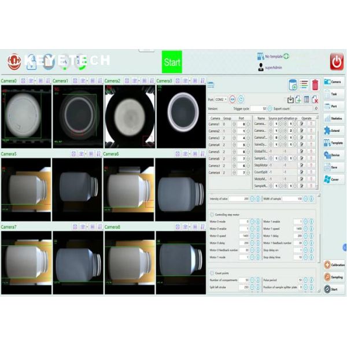Click the add database icon
The height and width of the screenshot is (347, 347).
(293, 85)
